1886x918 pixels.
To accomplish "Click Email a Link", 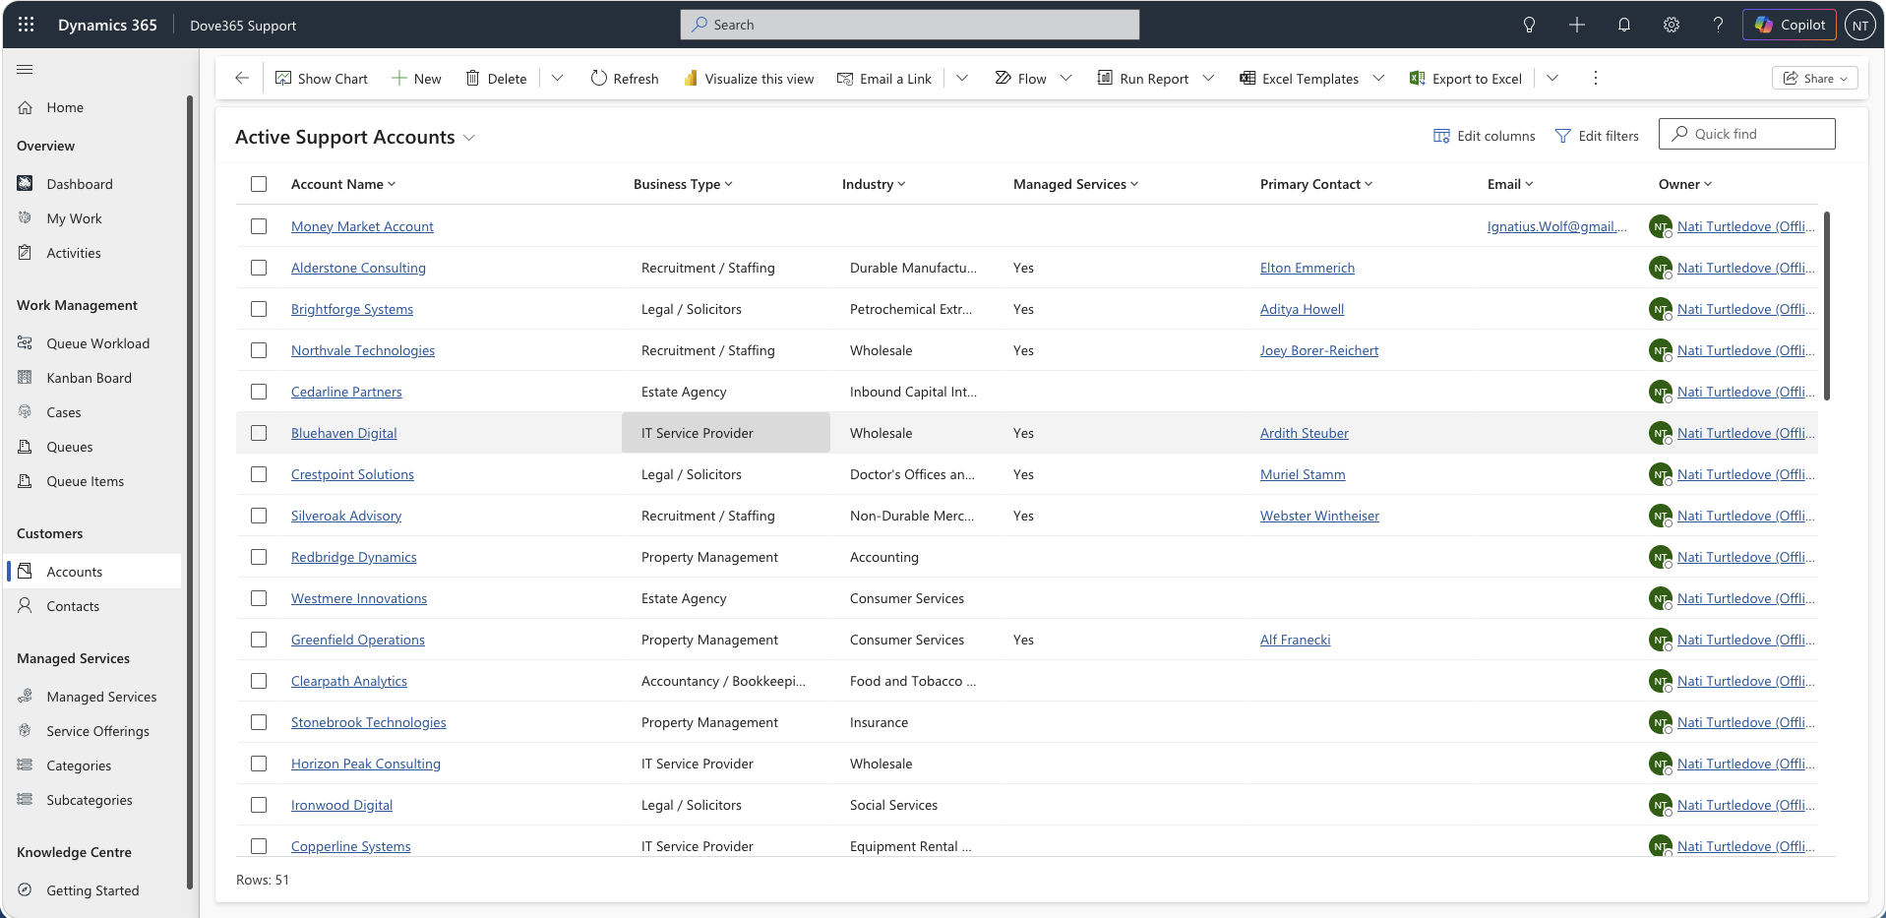I will click(884, 79).
